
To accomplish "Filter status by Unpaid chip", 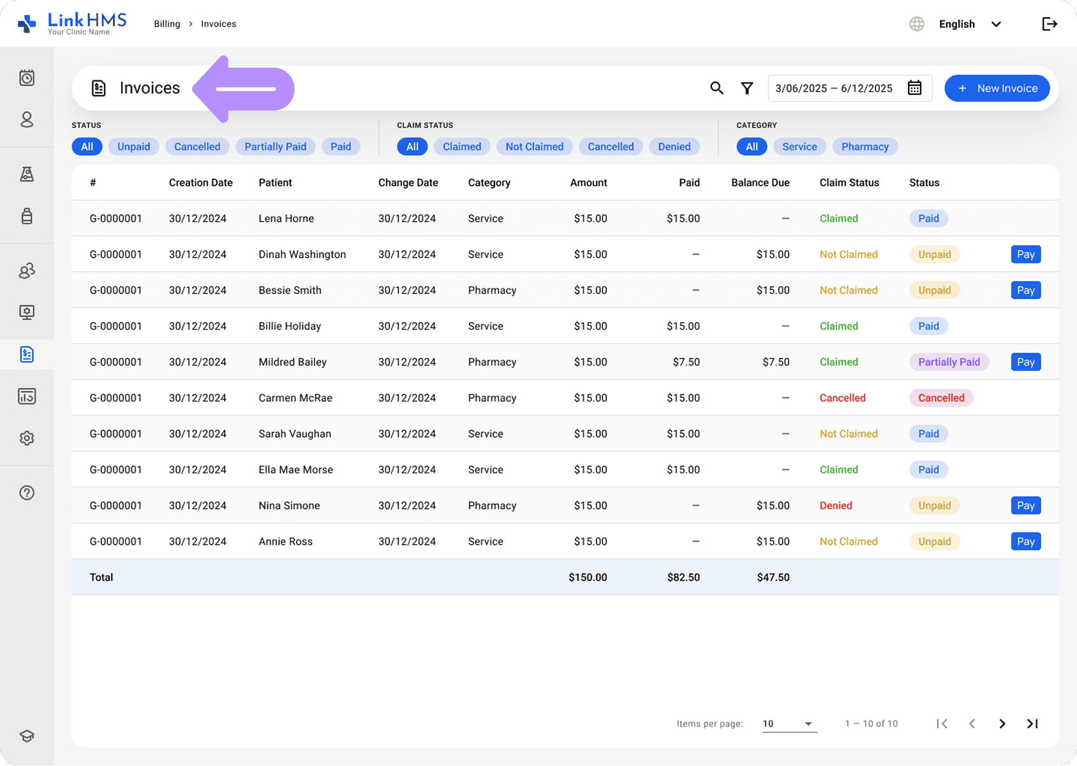I will tap(133, 147).
